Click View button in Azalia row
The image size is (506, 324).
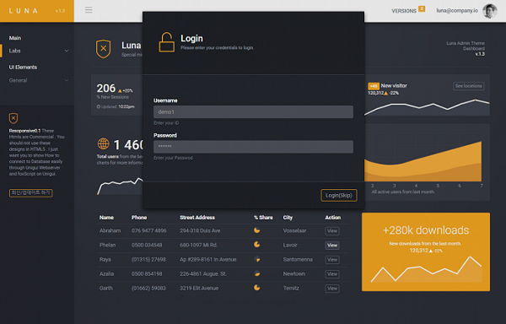click(332, 274)
